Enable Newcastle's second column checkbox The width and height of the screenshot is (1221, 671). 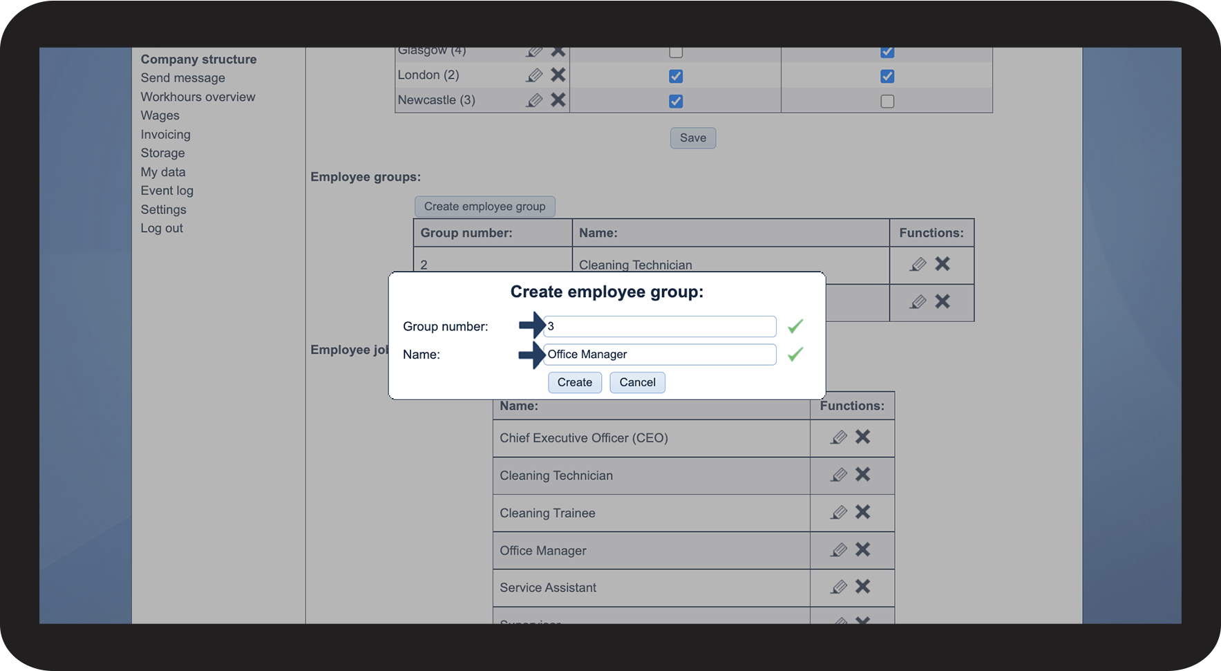point(887,102)
